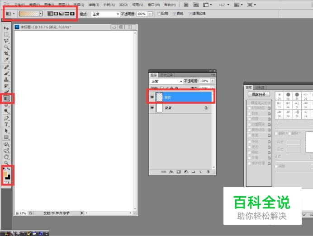Image resolution: width=313 pixels, height=236 pixels.
Task: Select the Dodge tool
Action: pyautogui.click(x=6, y=111)
